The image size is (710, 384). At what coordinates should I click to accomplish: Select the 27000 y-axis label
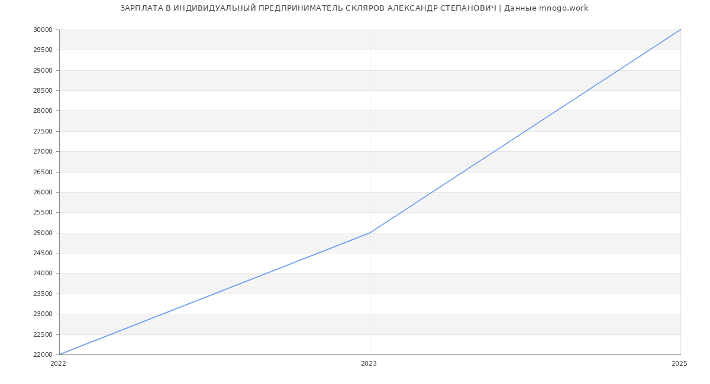tap(43, 151)
